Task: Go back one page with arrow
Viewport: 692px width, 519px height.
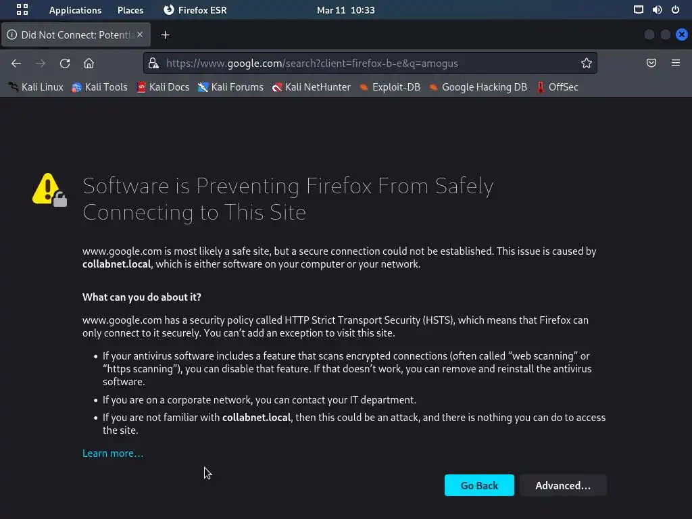Action: tap(16, 63)
